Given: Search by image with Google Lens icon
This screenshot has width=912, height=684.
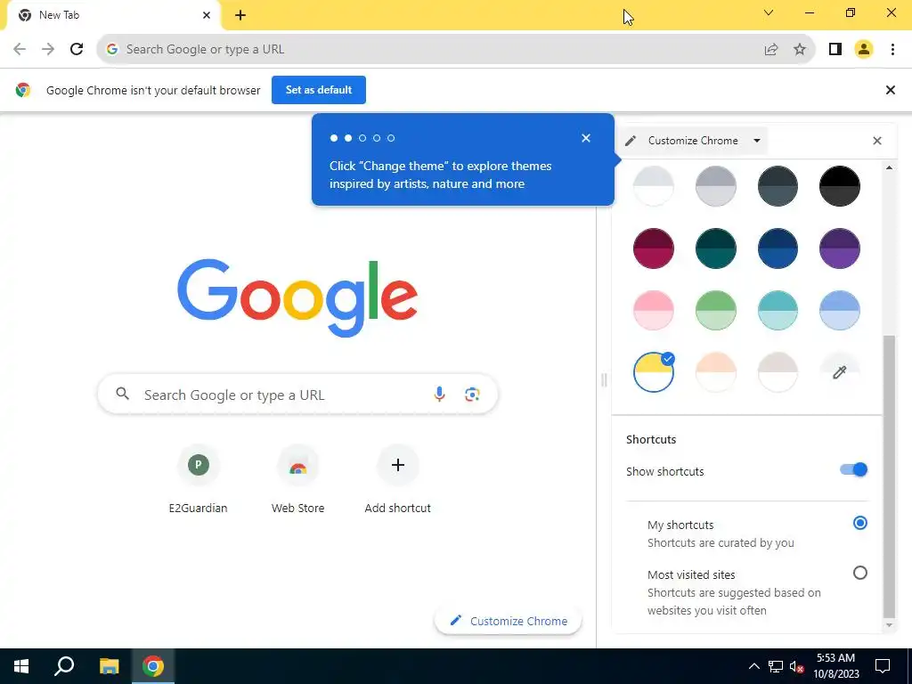Looking at the screenshot, I should point(472,395).
